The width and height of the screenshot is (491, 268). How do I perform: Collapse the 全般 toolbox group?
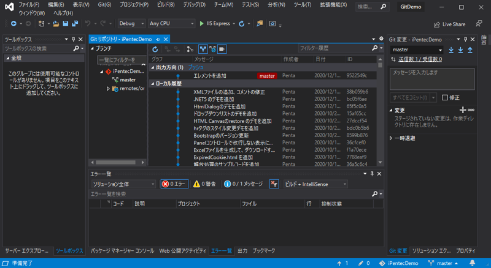pos(8,58)
